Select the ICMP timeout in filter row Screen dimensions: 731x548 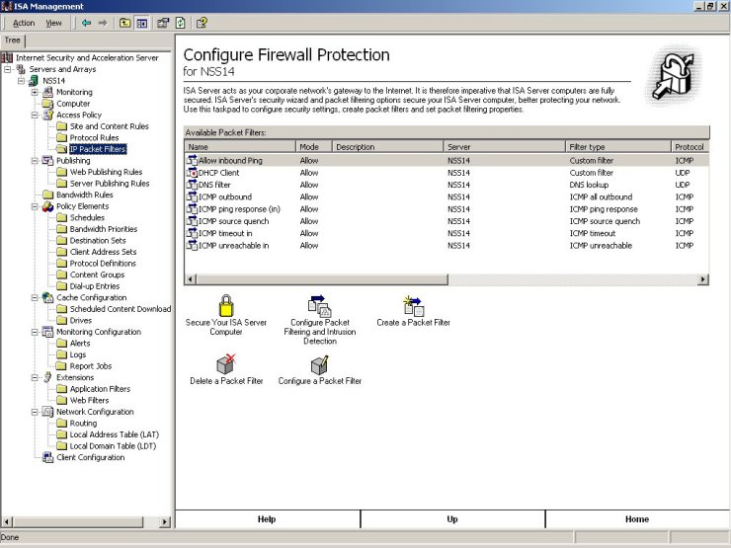pyautogui.click(x=447, y=233)
